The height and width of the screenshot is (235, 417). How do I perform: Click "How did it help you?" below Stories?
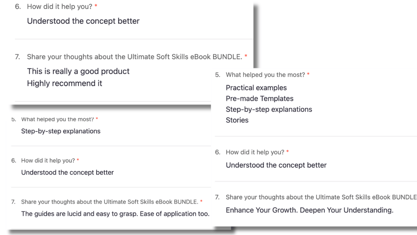click(x=255, y=152)
